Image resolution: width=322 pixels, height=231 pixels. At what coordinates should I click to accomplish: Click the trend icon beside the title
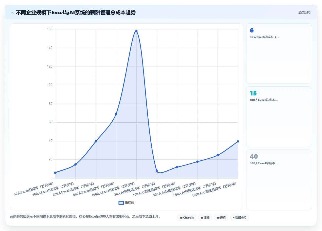click(x=12, y=12)
